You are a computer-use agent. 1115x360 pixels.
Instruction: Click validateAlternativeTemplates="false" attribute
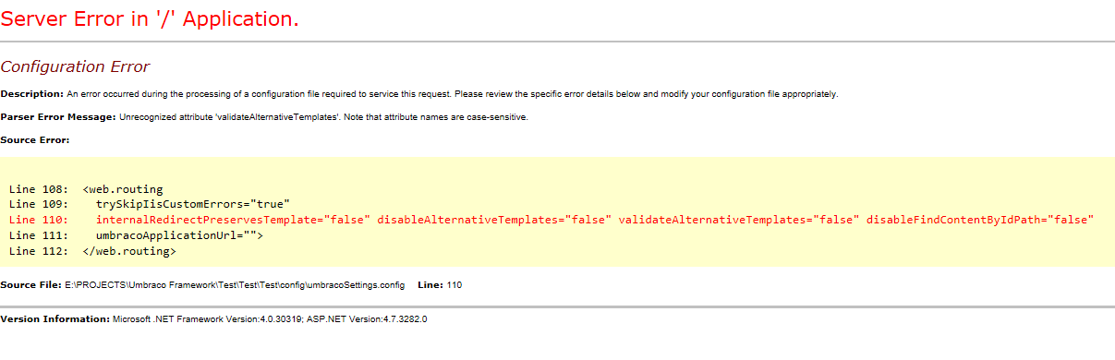coord(739,220)
